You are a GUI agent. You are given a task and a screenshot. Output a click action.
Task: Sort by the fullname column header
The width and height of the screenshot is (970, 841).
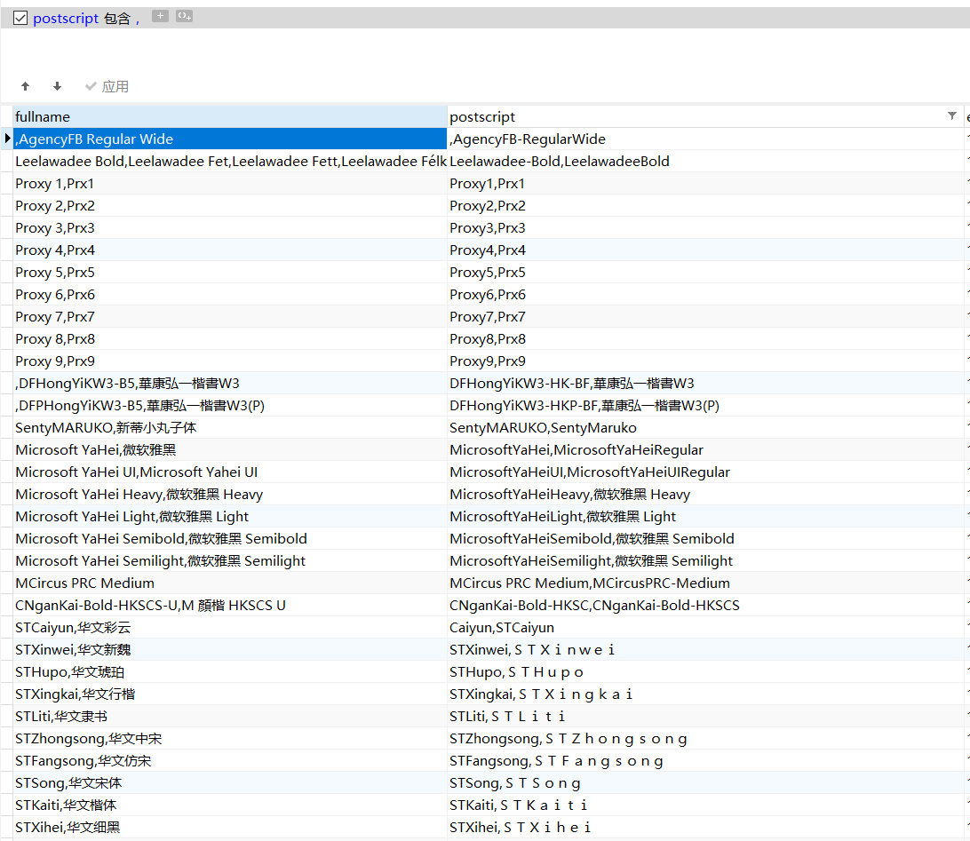click(x=229, y=117)
